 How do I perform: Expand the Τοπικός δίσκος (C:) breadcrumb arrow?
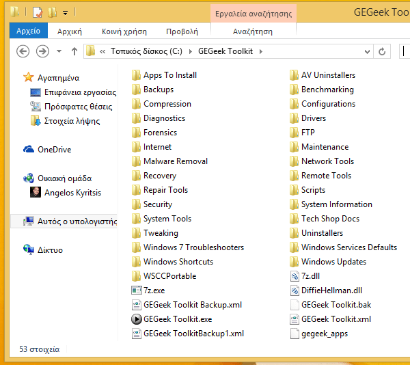click(191, 51)
